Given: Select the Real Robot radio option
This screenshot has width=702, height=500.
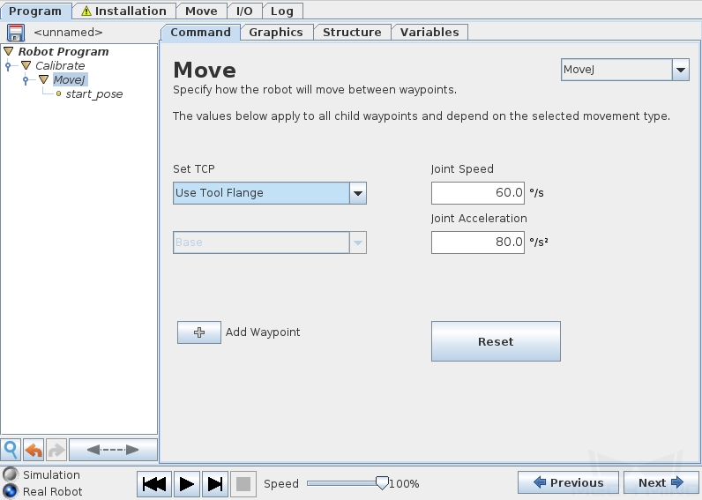Looking at the screenshot, I should pyautogui.click(x=10, y=491).
